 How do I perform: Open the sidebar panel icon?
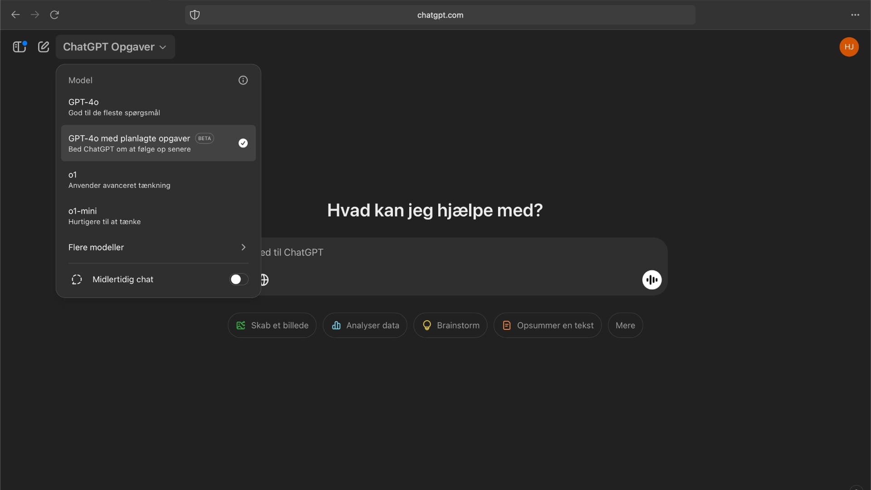(19, 47)
